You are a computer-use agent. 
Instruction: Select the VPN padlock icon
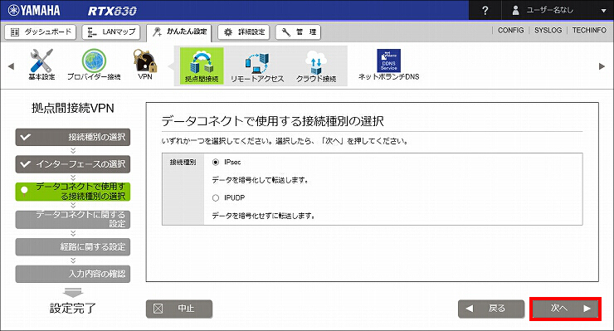145,64
